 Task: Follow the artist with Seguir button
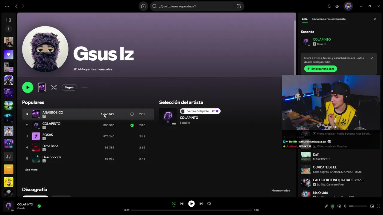pyautogui.click(x=69, y=87)
